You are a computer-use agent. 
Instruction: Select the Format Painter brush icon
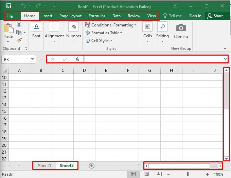19,40
